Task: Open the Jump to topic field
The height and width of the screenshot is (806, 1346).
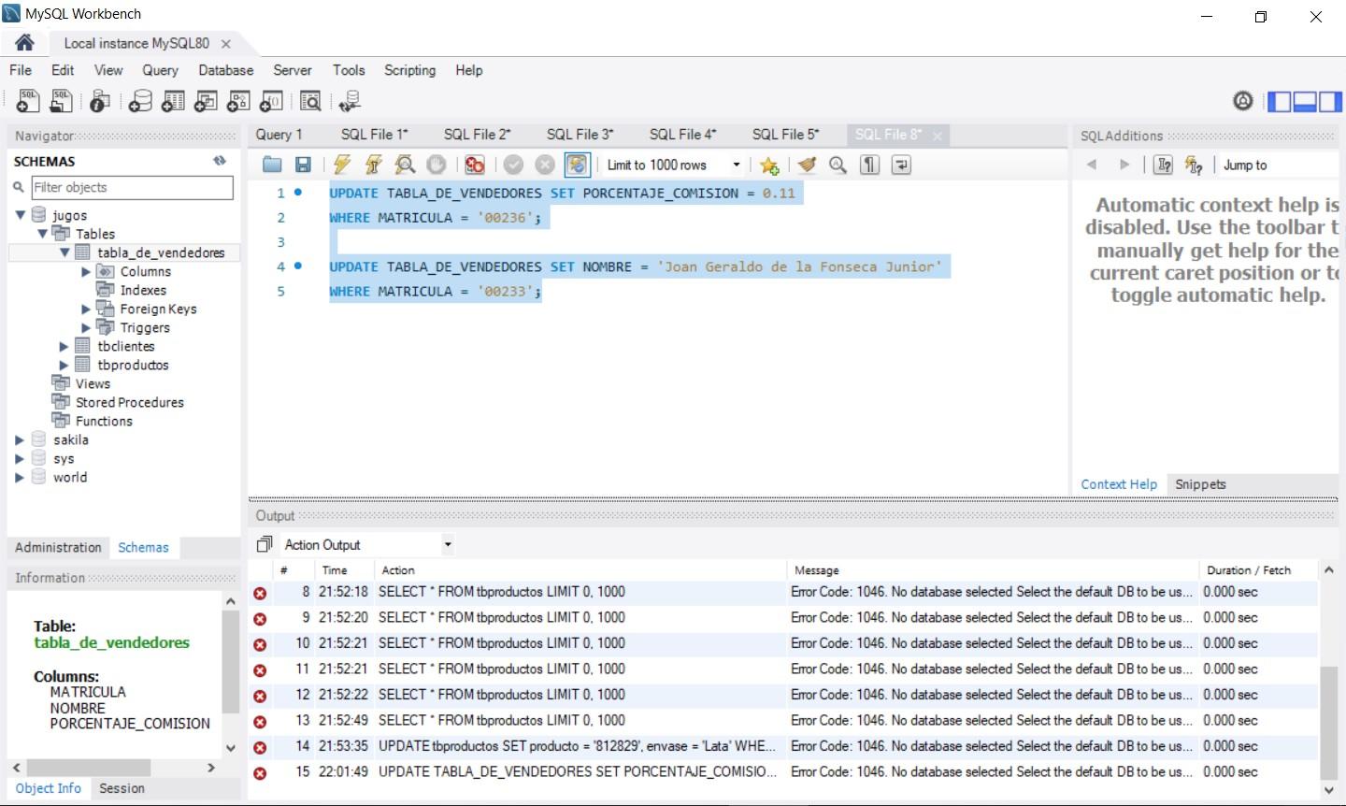Action: click(x=1281, y=165)
